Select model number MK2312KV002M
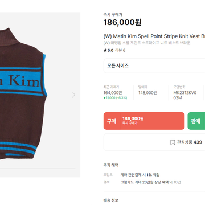 click(184, 95)
